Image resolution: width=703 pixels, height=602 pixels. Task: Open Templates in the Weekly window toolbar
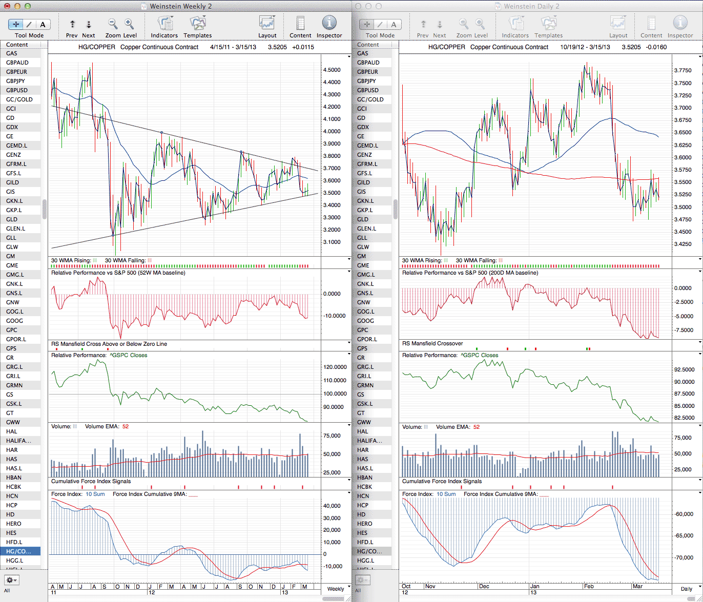(197, 24)
